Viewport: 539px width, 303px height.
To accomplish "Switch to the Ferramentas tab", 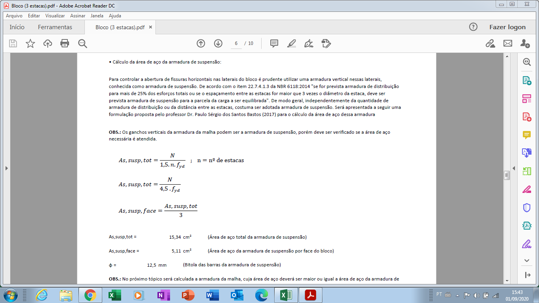I will click(x=55, y=27).
